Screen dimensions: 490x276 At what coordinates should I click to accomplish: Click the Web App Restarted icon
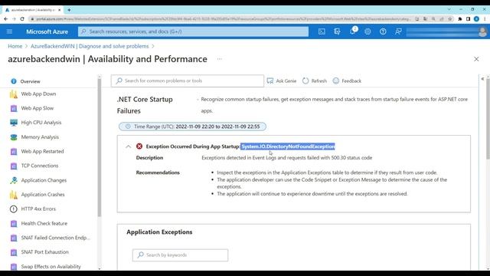click(14, 152)
